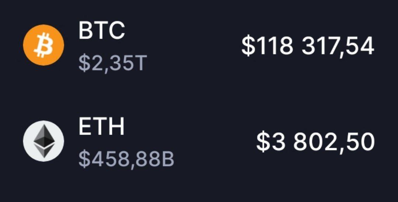Click BTC market cap $2,35T
Screen dimensions: 398x202
pos(113,63)
